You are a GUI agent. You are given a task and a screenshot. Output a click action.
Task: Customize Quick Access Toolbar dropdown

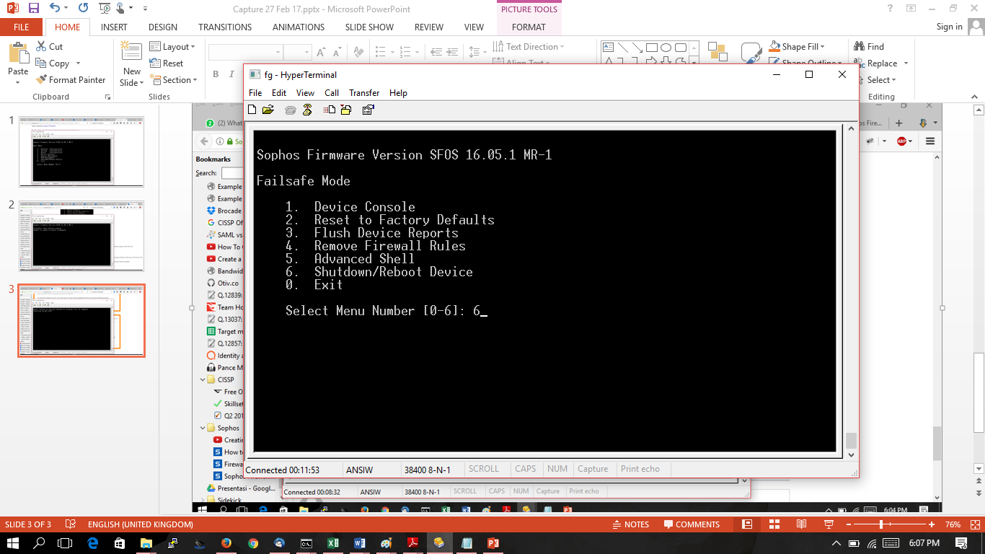[x=145, y=9]
